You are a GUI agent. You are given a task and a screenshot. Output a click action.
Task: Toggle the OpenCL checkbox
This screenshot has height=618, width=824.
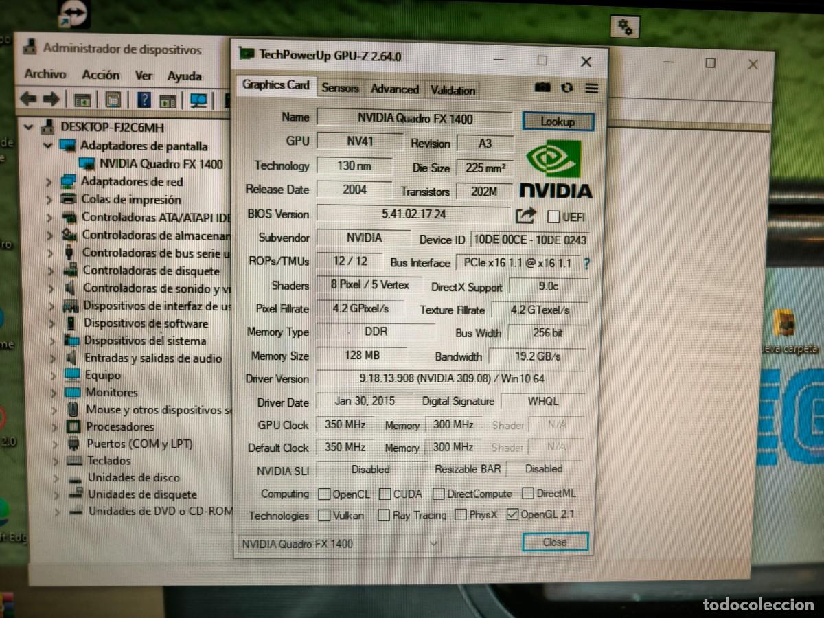324,494
